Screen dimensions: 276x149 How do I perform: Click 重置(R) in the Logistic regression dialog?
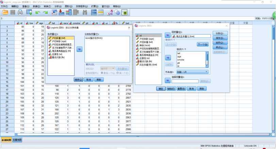pyautogui.click(x=181, y=89)
